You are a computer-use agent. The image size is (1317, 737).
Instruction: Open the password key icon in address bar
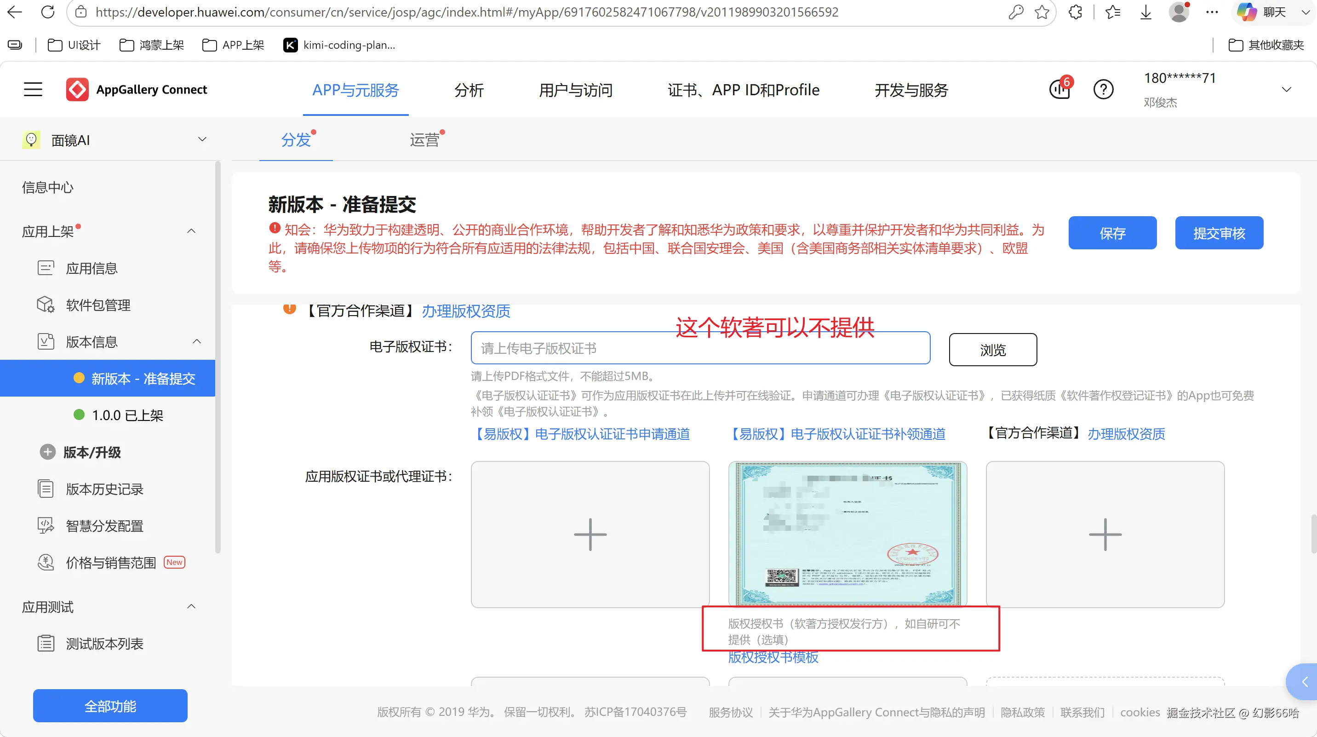(1015, 12)
